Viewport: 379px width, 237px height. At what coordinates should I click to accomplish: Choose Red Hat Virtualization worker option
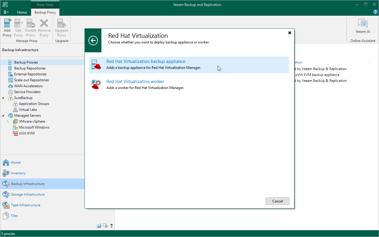135,82
